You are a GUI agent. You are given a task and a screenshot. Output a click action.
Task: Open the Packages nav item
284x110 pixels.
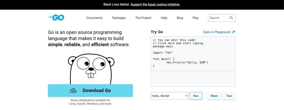tap(119, 18)
